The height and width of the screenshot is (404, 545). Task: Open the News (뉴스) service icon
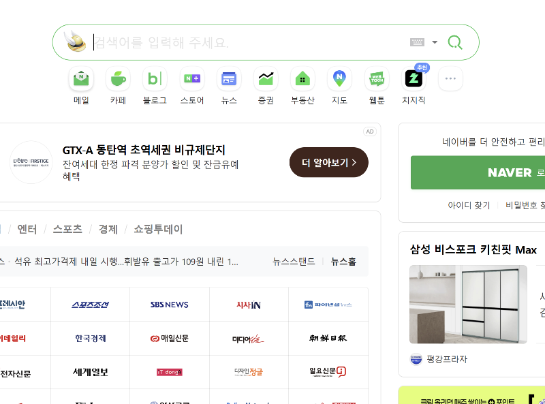pyautogui.click(x=228, y=78)
